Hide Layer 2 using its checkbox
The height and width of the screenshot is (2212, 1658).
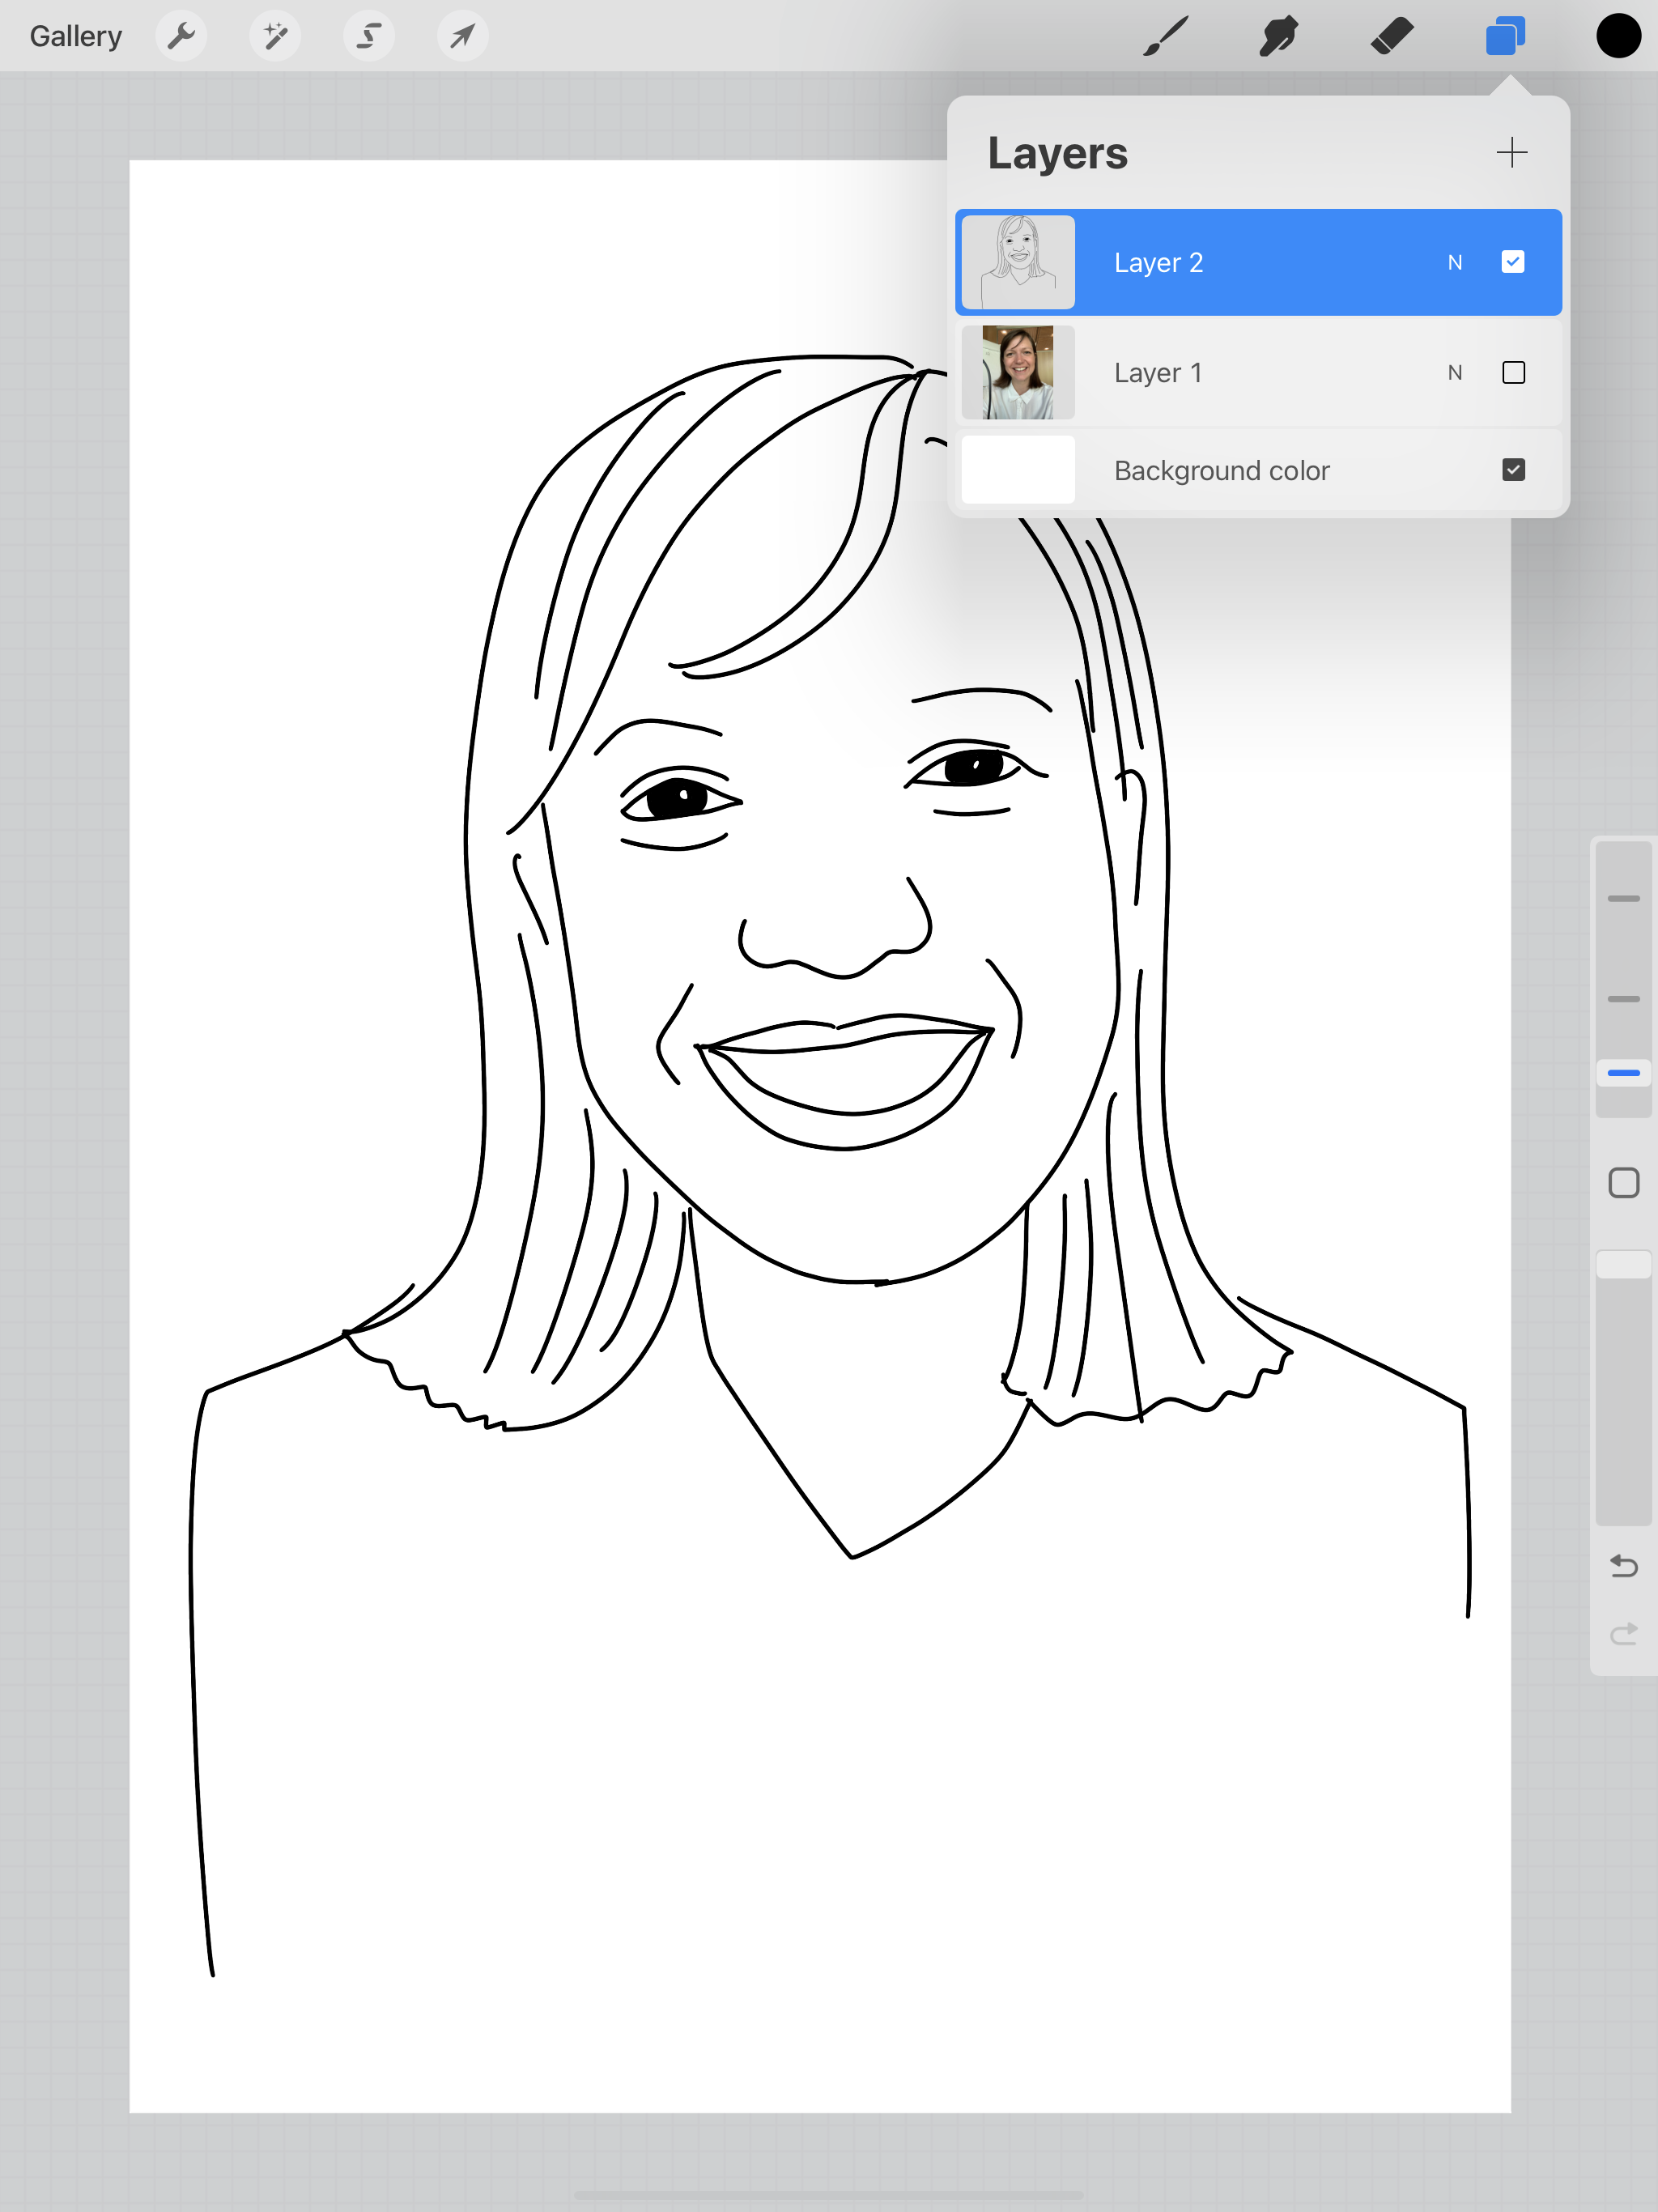tap(1513, 262)
